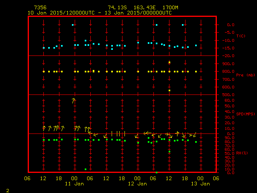
Task: Click the yellow pressure point near 550 mb
Action: [169, 90]
